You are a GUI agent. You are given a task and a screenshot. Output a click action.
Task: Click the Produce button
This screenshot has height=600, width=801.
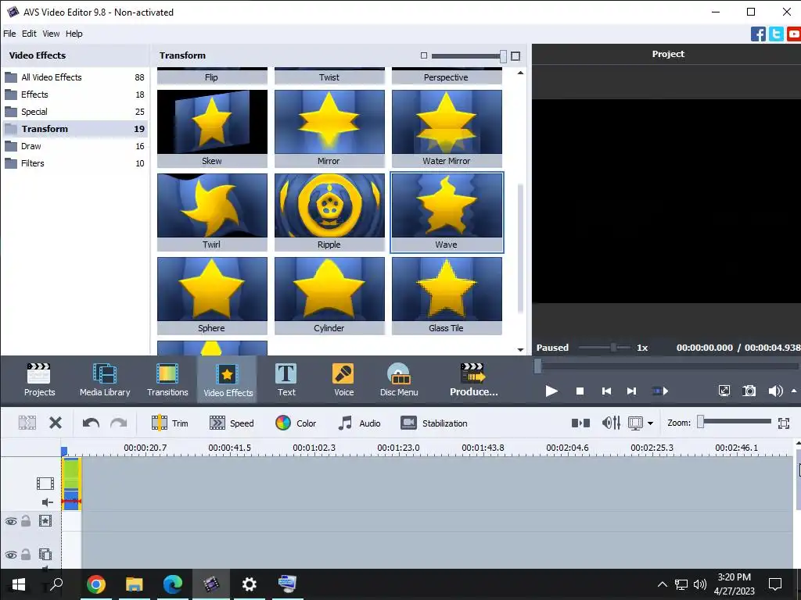pos(473,380)
